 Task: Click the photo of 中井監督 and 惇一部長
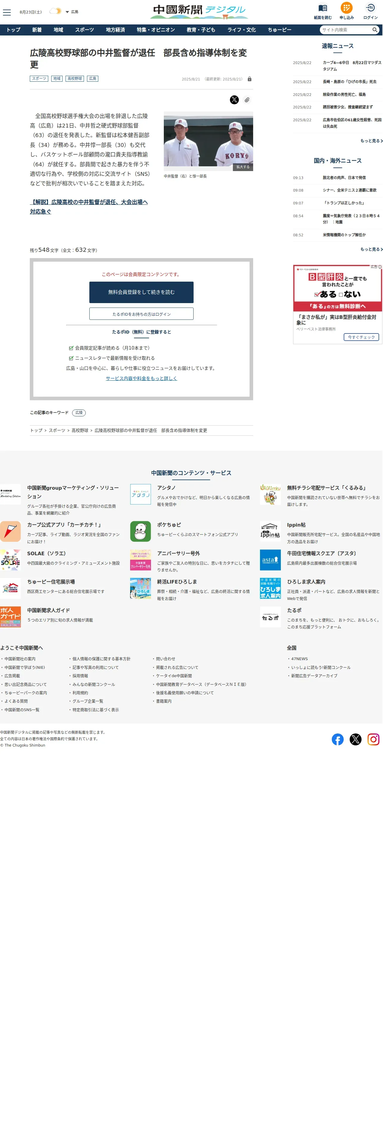(208, 141)
